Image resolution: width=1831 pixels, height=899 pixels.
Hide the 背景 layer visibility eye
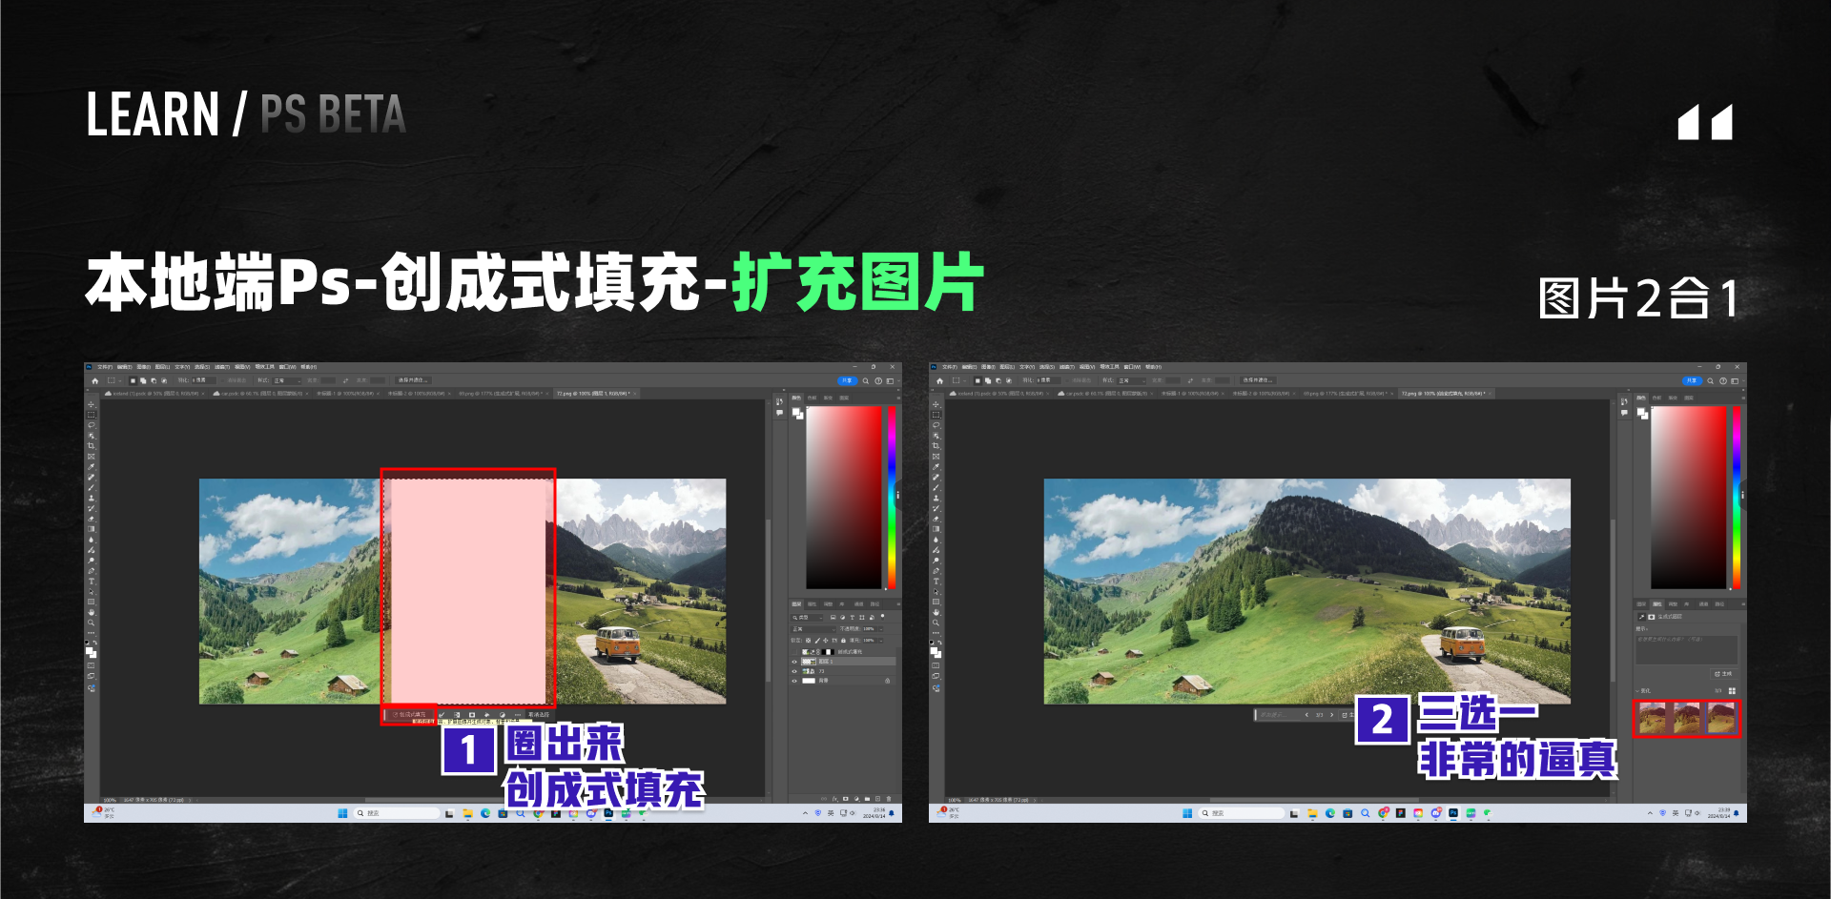click(x=794, y=681)
